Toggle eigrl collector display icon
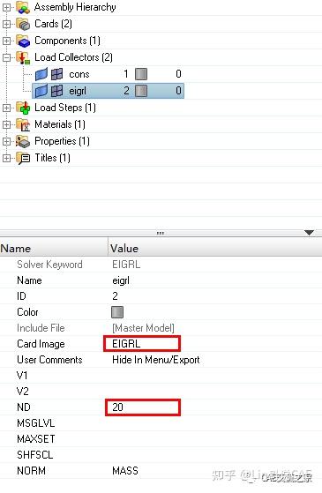 41,91
